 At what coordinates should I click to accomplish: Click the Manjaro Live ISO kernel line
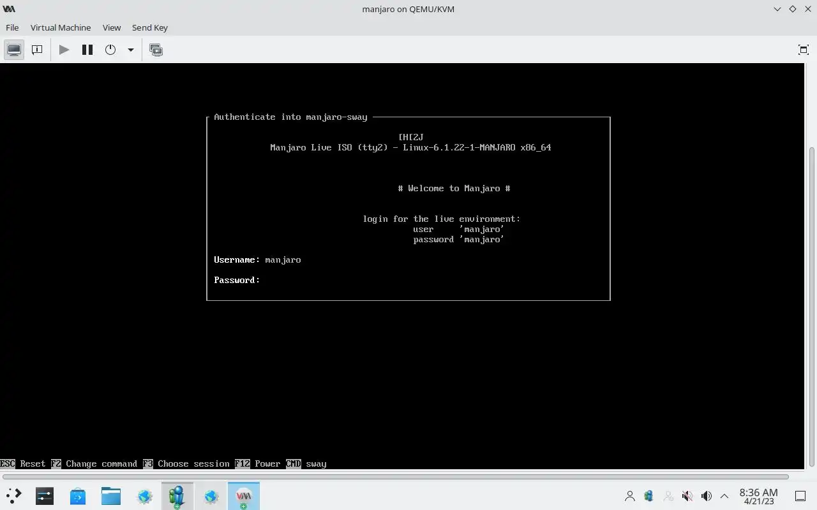[410, 147]
